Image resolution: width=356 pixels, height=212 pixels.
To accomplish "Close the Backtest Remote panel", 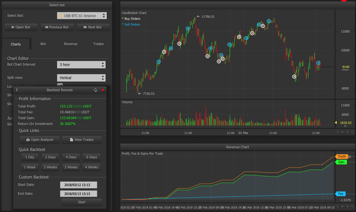I will 102,90.
